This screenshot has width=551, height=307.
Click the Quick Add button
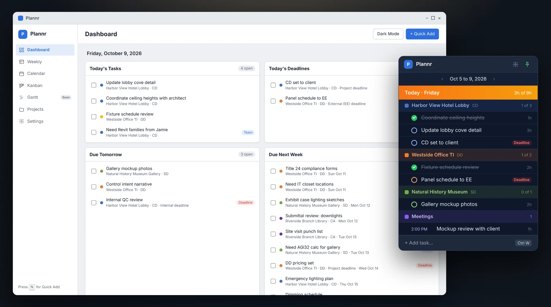(x=422, y=34)
